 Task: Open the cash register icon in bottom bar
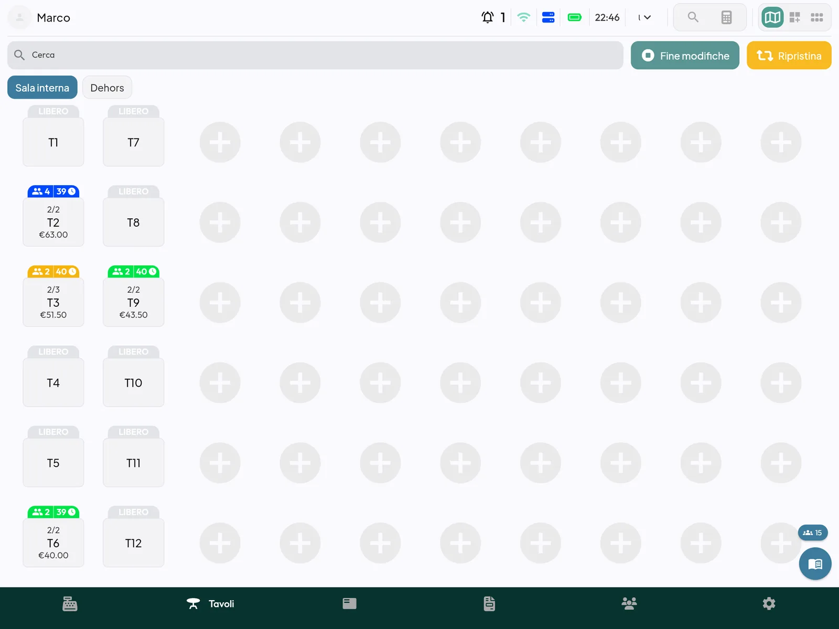click(x=70, y=604)
